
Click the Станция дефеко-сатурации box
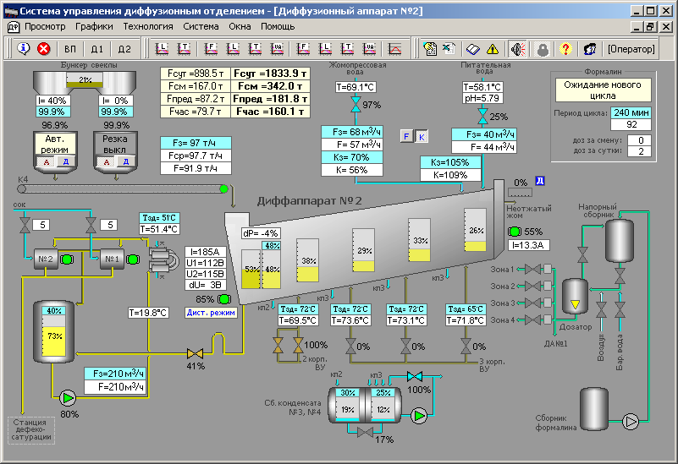(x=31, y=429)
